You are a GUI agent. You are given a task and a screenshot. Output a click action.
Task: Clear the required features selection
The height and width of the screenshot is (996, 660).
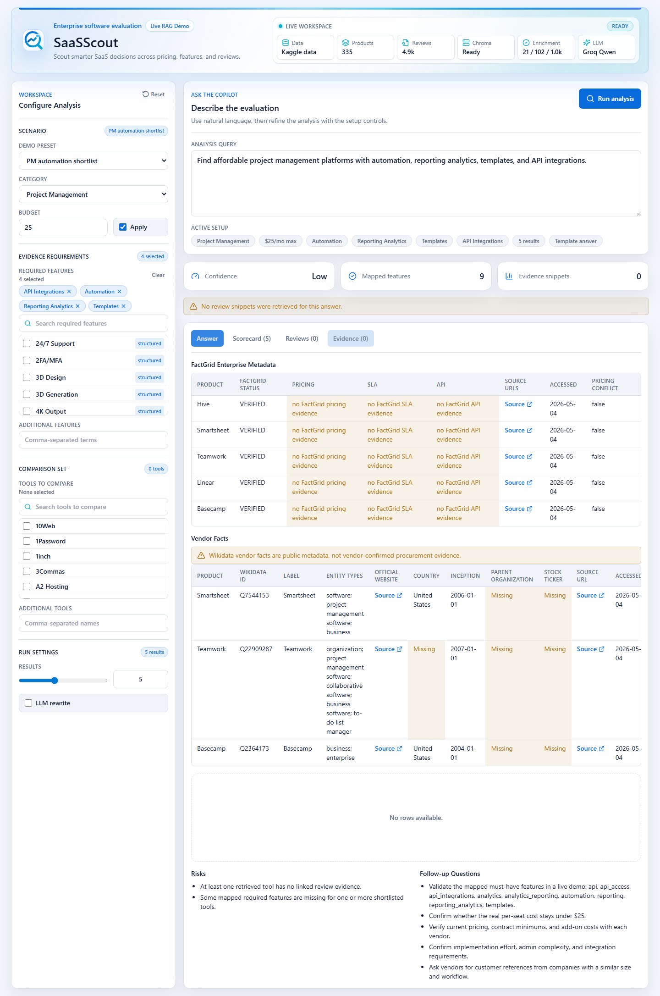point(158,275)
